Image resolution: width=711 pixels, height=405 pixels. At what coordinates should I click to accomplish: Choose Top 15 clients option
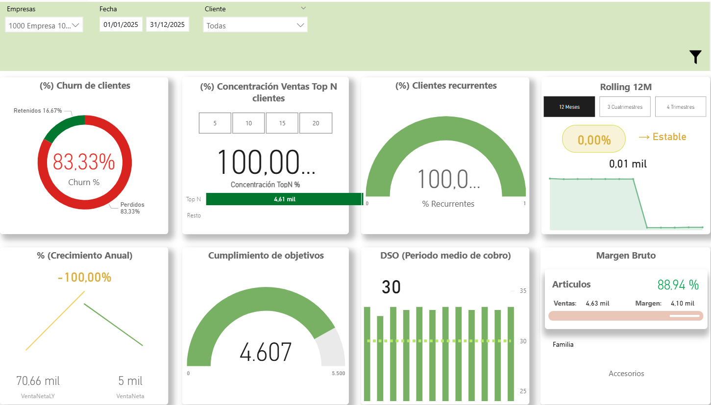(x=282, y=123)
